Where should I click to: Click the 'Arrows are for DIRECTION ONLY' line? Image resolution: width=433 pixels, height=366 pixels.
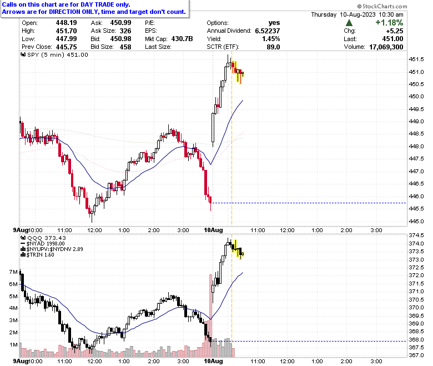coord(94,12)
